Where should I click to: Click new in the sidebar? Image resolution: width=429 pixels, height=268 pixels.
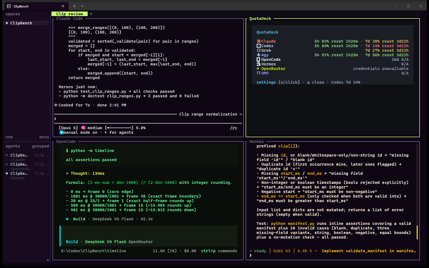(9, 137)
